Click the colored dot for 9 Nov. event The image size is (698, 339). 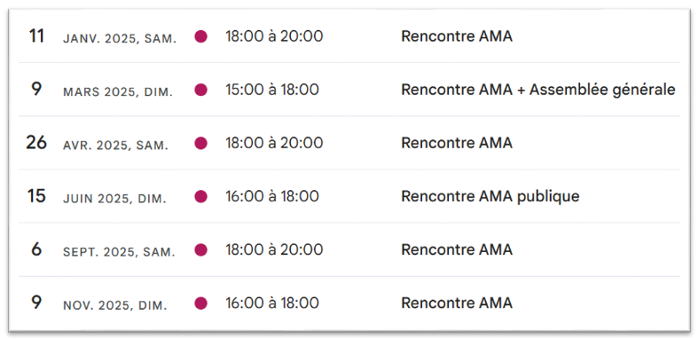[x=200, y=304]
